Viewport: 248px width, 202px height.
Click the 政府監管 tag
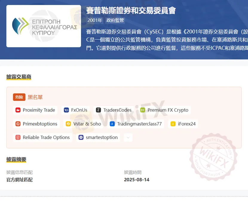tap(115, 20)
